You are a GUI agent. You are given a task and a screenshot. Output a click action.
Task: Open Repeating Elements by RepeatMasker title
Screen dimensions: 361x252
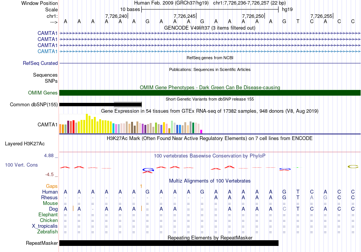(210, 238)
